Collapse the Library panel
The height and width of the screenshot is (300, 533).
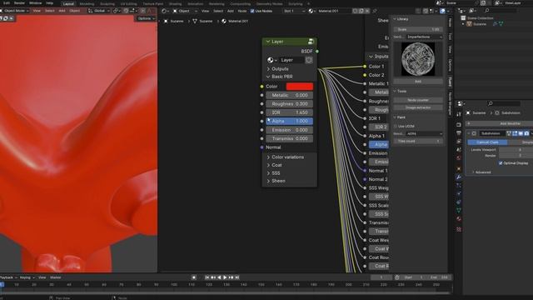click(401, 19)
